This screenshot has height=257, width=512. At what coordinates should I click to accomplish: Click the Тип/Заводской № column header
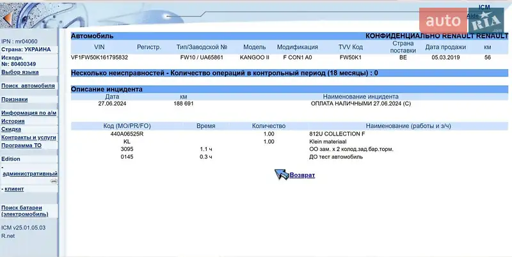click(x=202, y=47)
